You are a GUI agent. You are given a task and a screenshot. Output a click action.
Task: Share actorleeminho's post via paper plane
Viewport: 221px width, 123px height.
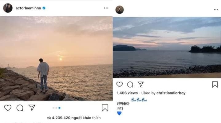32,108
